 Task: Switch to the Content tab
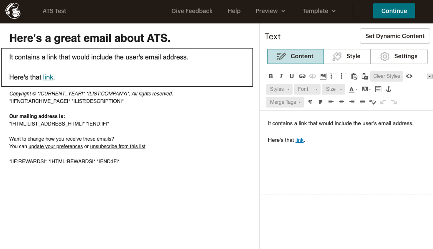pos(295,56)
